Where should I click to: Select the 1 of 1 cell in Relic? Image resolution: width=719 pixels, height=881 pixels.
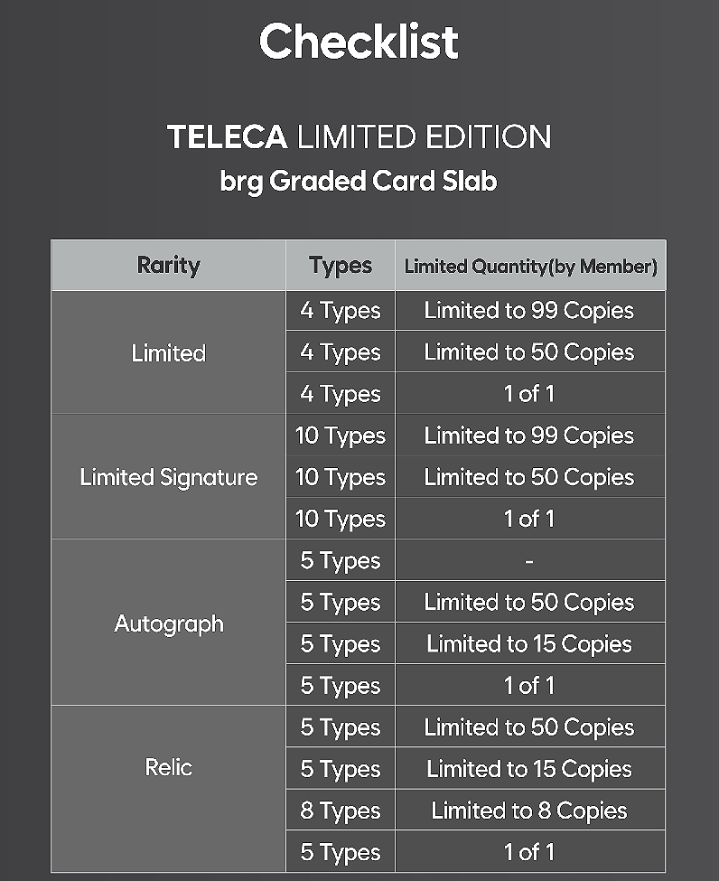click(530, 852)
